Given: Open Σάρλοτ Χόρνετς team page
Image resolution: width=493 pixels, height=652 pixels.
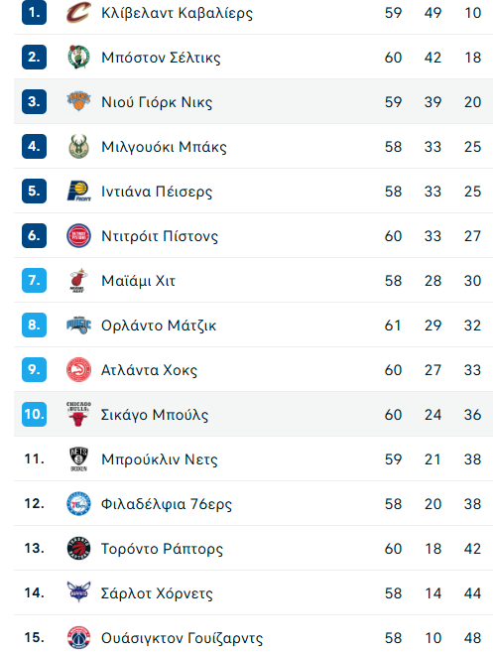Looking at the screenshot, I should pyautogui.click(x=157, y=593).
